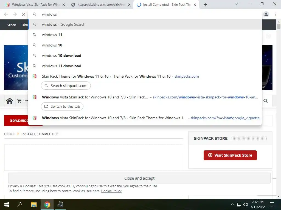
Task: Open the skinpacks.com/?s=vista suggestion
Action: point(145,118)
